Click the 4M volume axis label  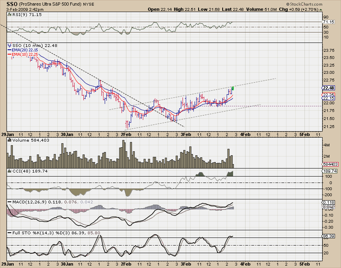[x=327, y=145]
